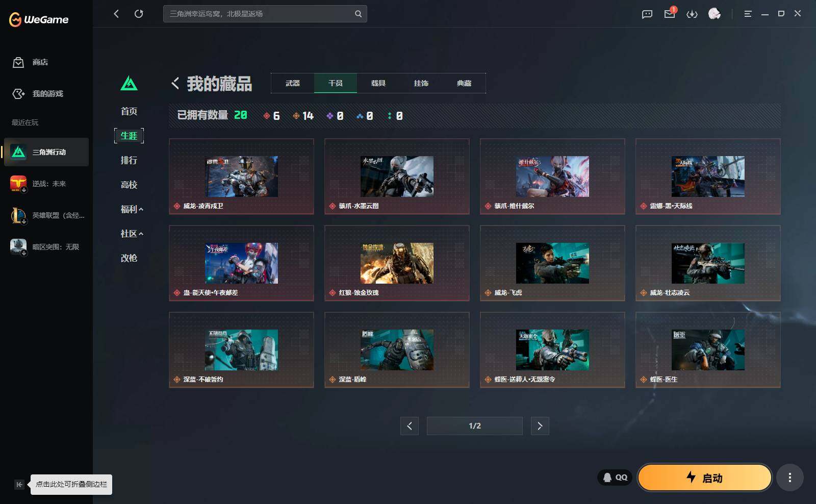The image size is (816, 504).
Task: Switch to the 干员 tab
Action: (336, 83)
